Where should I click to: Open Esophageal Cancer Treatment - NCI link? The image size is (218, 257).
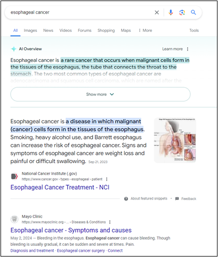60,187
